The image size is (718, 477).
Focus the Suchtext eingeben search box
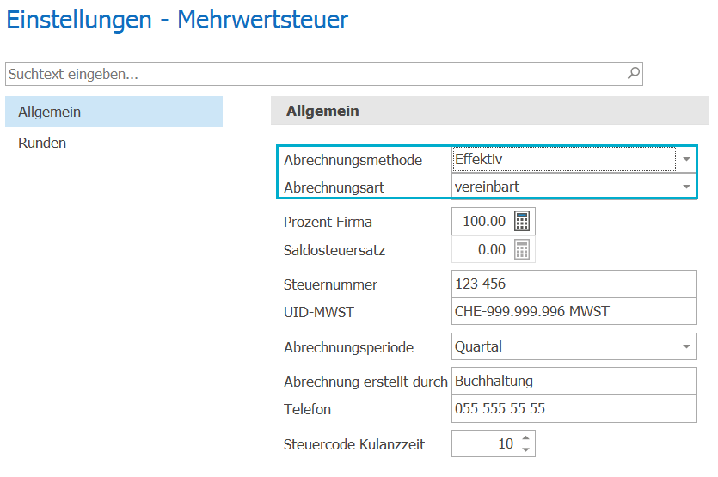click(323, 74)
